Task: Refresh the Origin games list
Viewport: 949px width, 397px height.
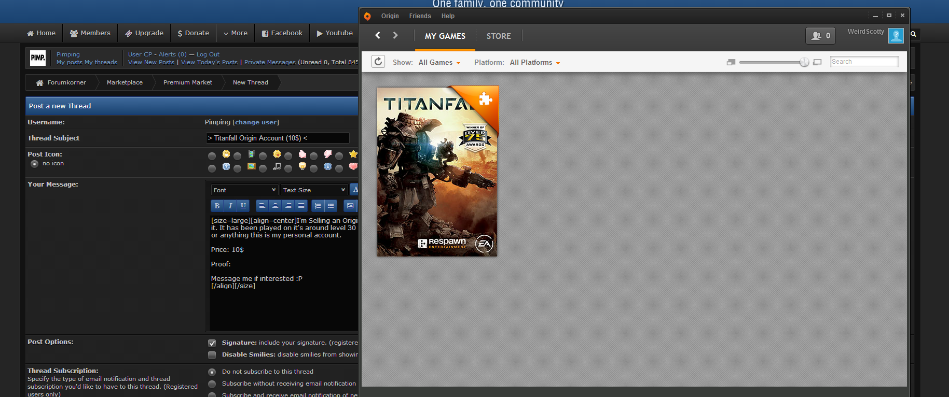Action: tap(378, 62)
